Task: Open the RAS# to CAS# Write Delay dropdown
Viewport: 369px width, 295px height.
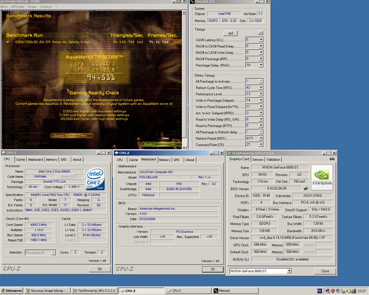Action: pos(261,52)
